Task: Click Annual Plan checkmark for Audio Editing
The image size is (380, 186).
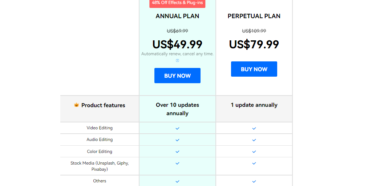Action: [x=177, y=140]
